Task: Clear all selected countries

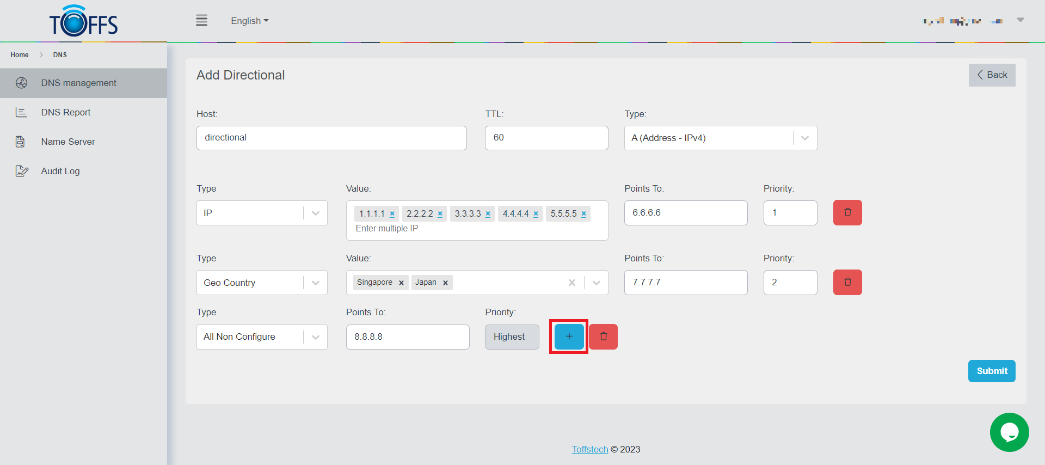Action: [571, 283]
